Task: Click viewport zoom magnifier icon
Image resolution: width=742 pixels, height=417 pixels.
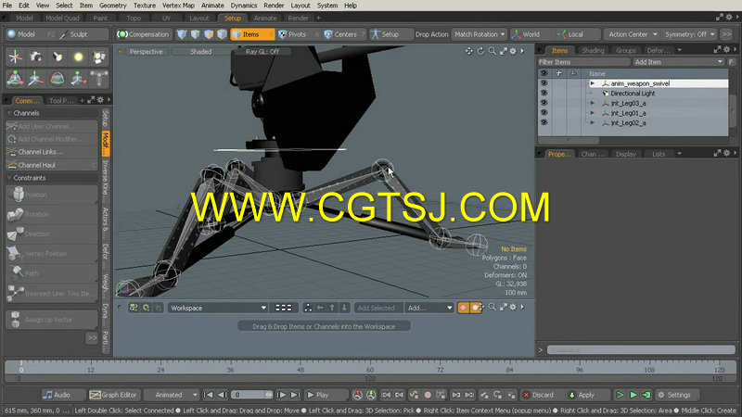Action: pos(493,51)
